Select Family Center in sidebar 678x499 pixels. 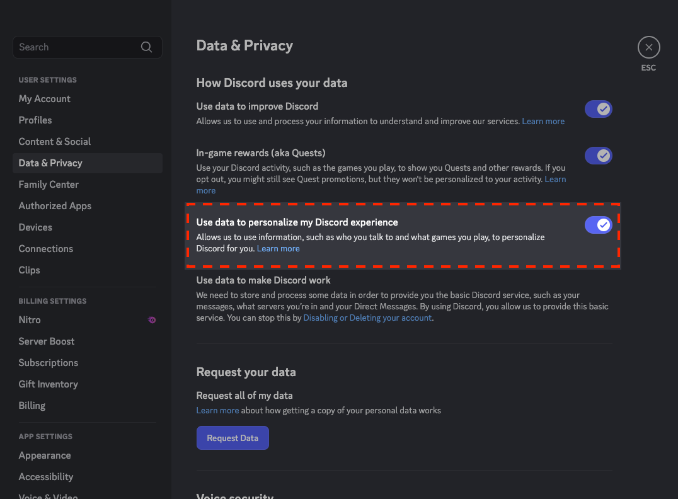[x=49, y=185]
